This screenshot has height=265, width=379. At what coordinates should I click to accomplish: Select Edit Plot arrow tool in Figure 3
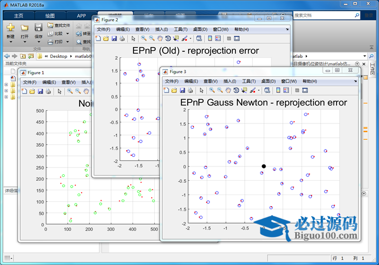pos(201,90)
